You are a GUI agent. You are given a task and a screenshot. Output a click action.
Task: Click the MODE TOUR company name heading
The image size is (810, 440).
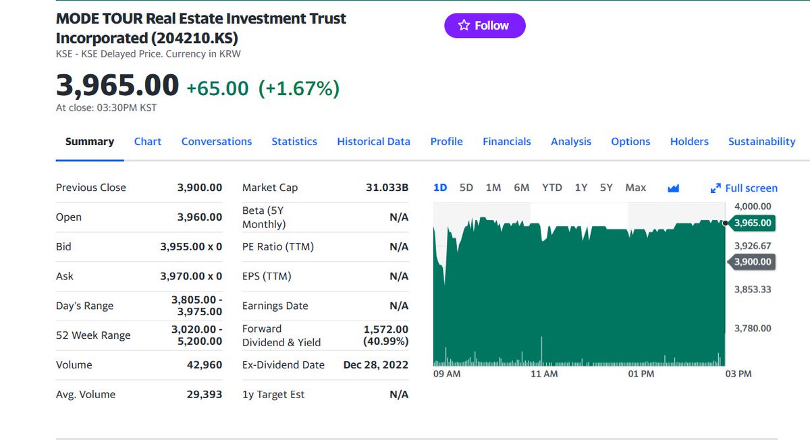[x=201, y=28]
